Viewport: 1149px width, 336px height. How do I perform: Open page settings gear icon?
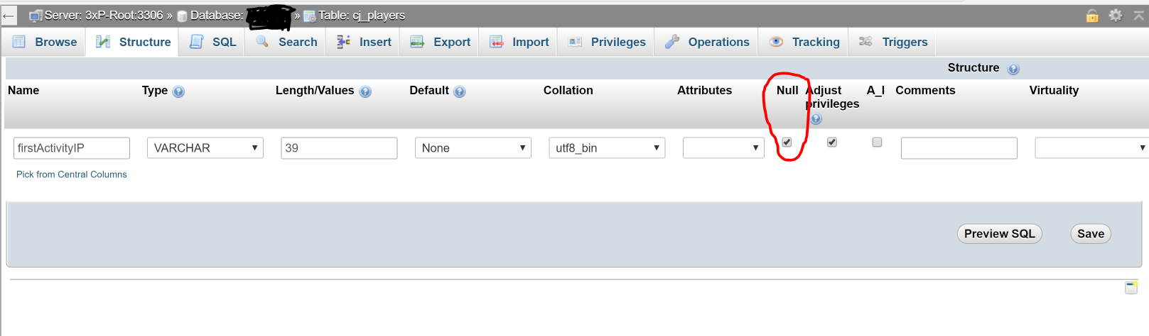pyautogui.click(x=1116, y=15)
